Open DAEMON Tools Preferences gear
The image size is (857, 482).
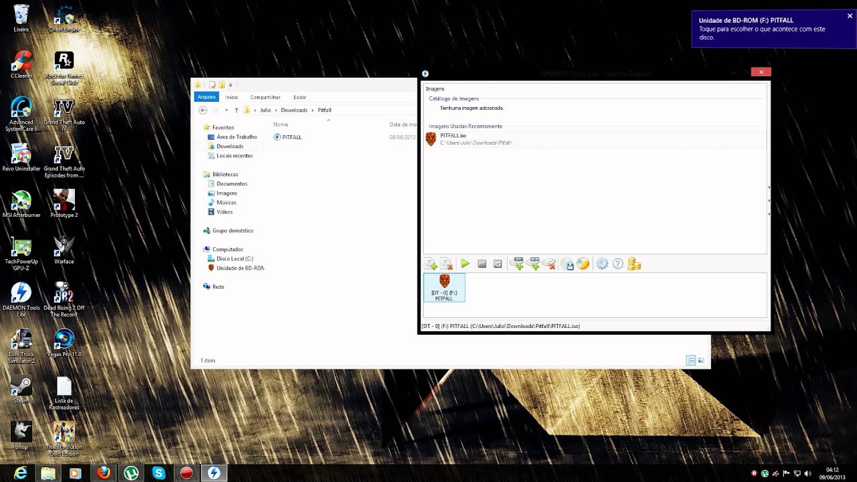click(602, 264)
